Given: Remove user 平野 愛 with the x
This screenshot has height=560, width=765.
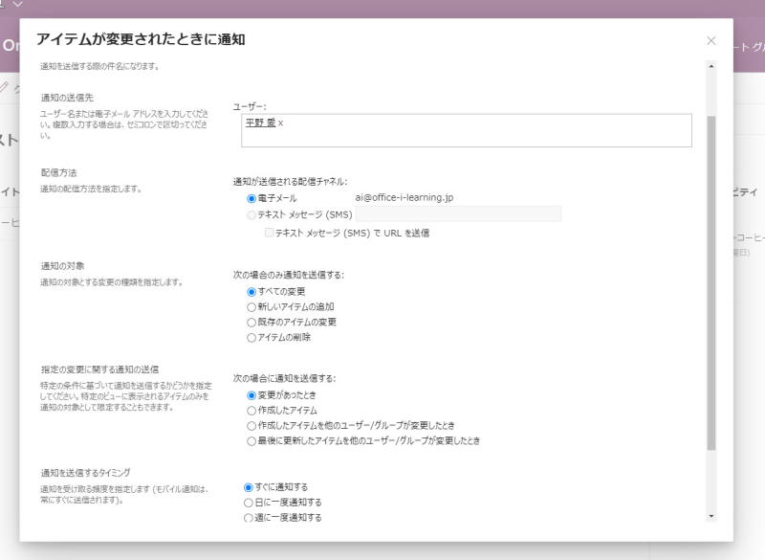Looking at the screenshot, I should point(280,123).
